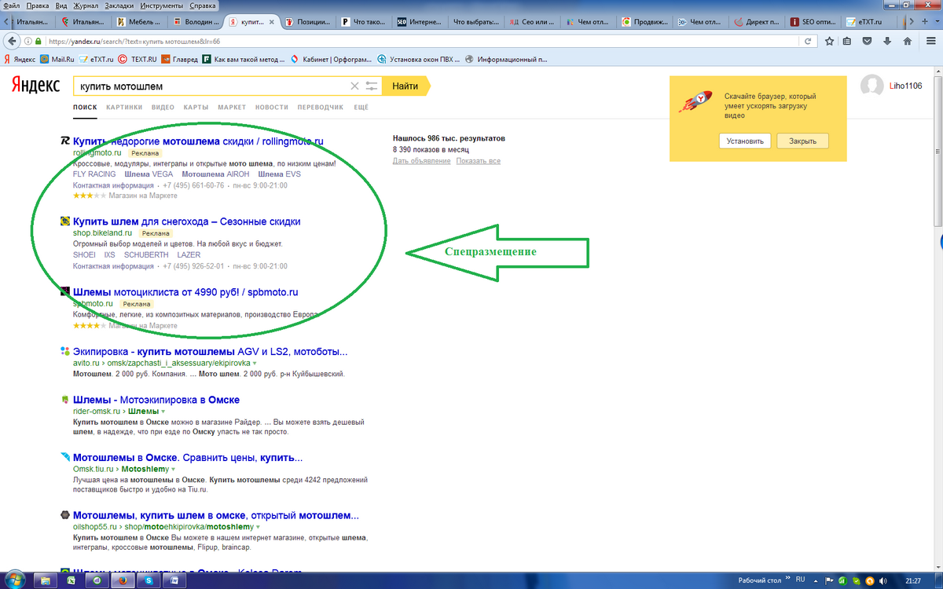Reload the page with the refresh icon
This screenshot has height=589, width=943.
point(807,41)
